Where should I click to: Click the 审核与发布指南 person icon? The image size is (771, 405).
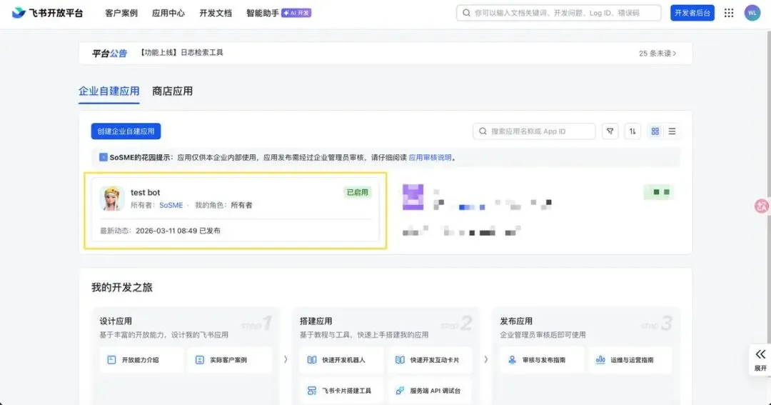512,360
